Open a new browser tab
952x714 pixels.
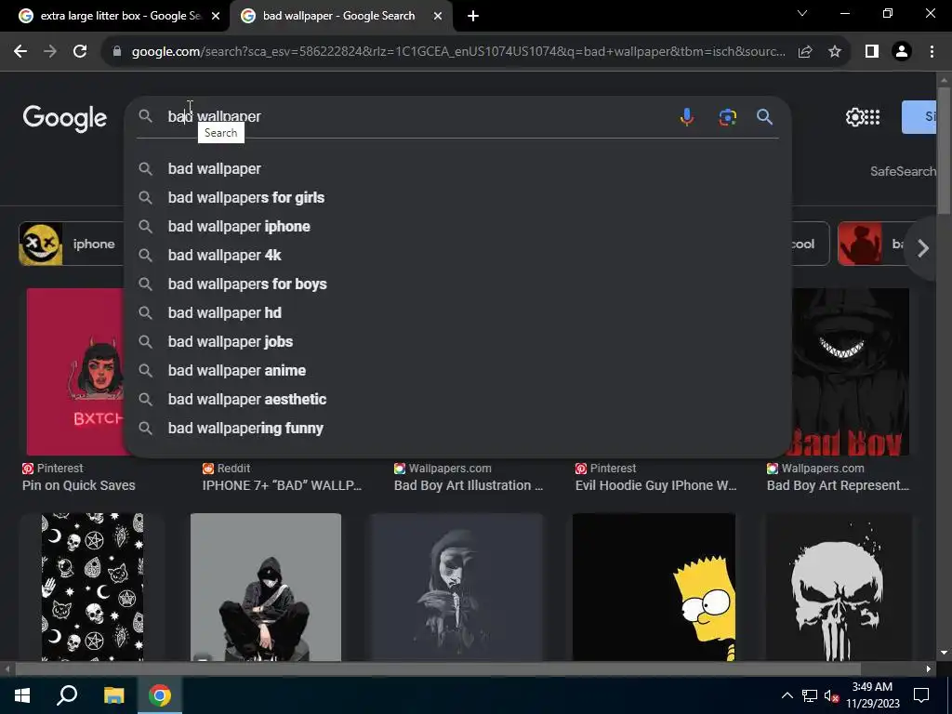[473, 17]
